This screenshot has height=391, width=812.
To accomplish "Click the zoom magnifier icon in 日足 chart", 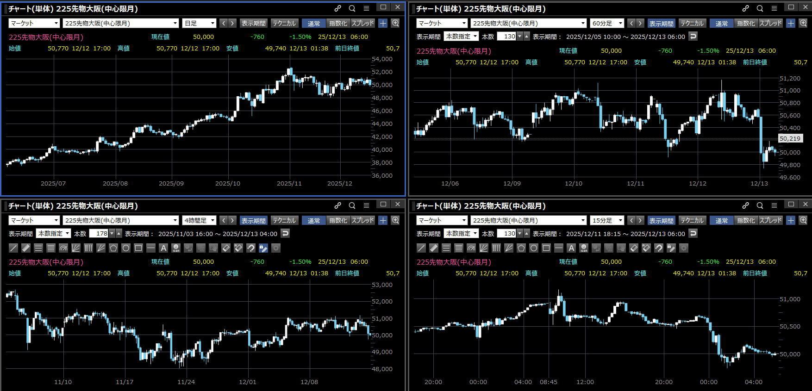I will click(x=395, y=23).
